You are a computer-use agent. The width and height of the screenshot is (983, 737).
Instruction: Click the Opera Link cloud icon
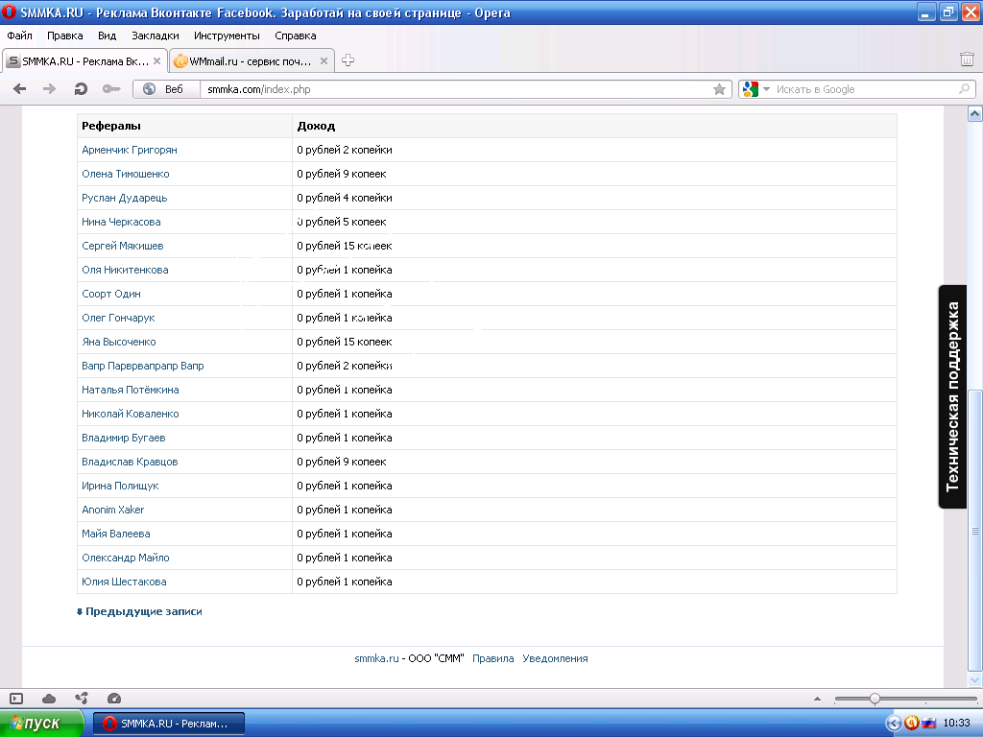[49, 699]
